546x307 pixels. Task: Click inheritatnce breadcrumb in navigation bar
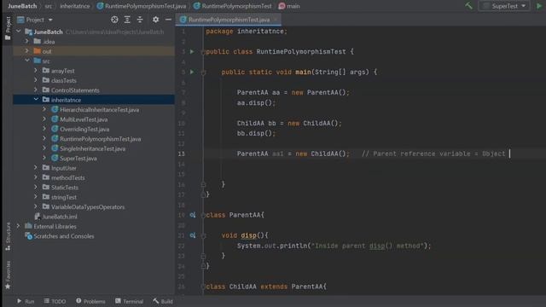point(74,6)
